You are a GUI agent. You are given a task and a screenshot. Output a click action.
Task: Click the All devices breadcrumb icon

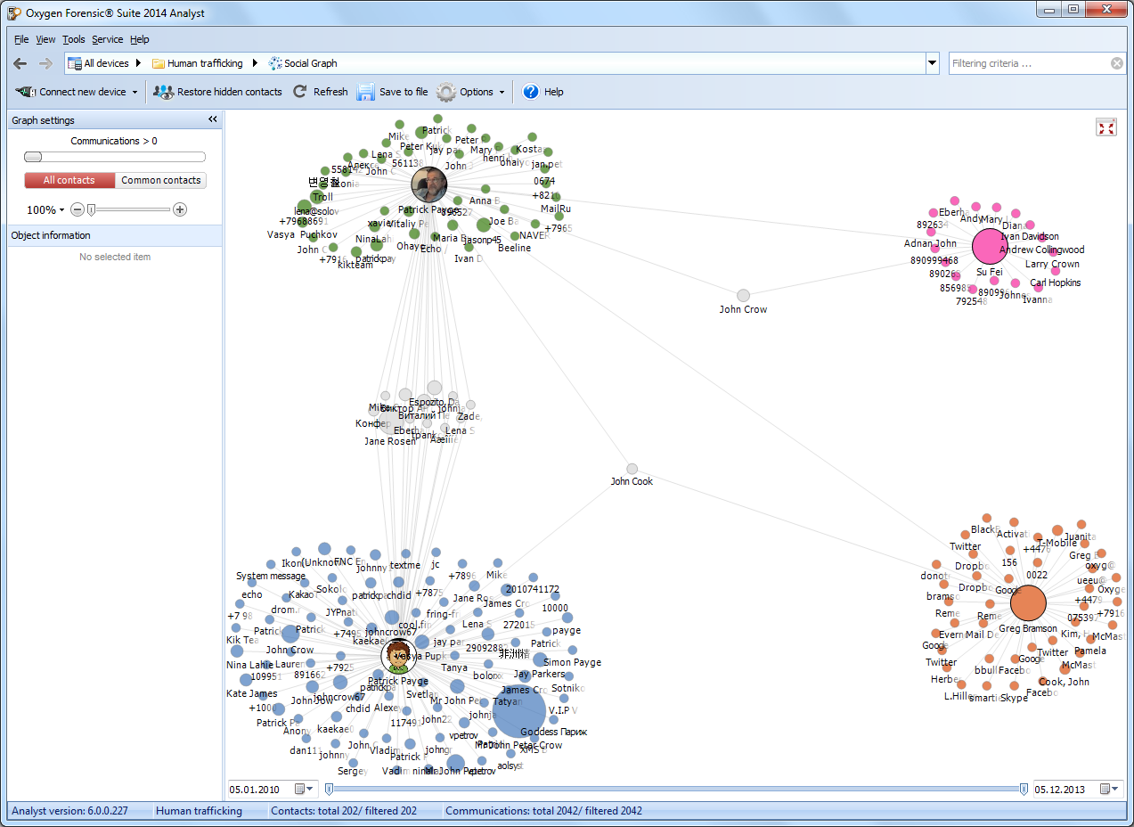pos(75,63)
